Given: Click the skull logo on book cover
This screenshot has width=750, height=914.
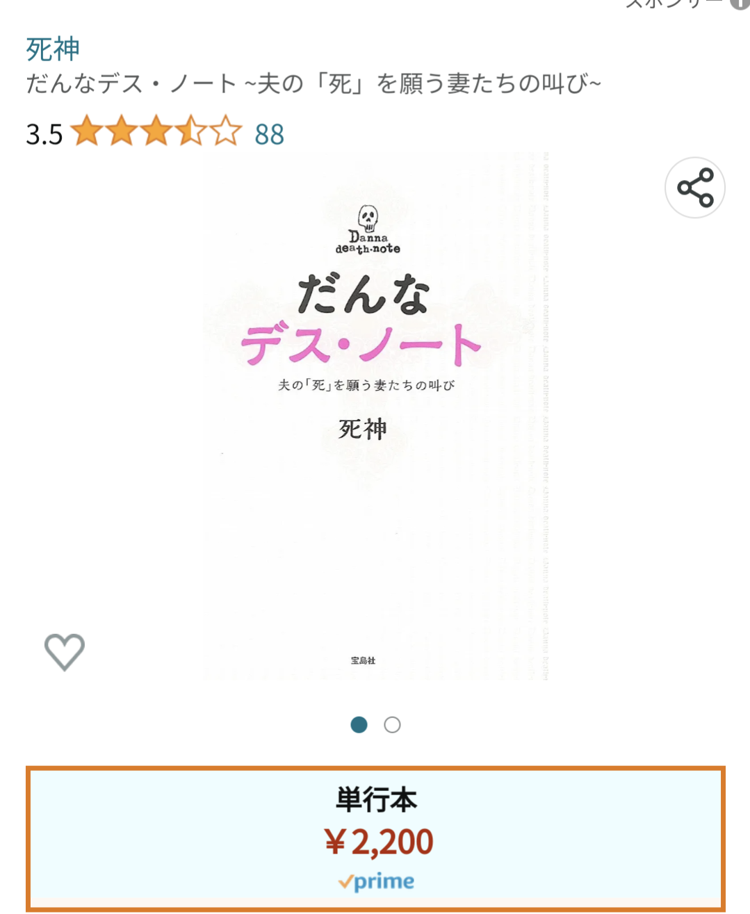Looking at the screenshot, I should (x=368, y=218).
